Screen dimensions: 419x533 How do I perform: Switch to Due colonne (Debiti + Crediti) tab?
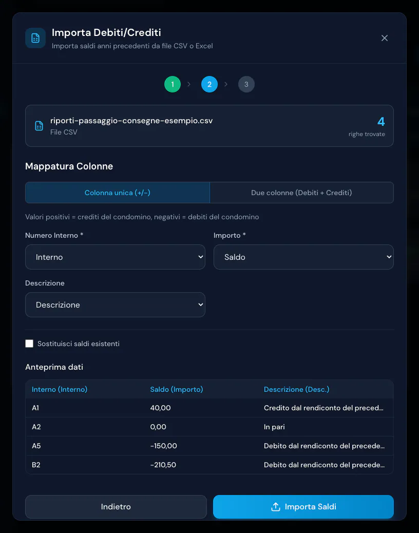click(x=301, y=193)
